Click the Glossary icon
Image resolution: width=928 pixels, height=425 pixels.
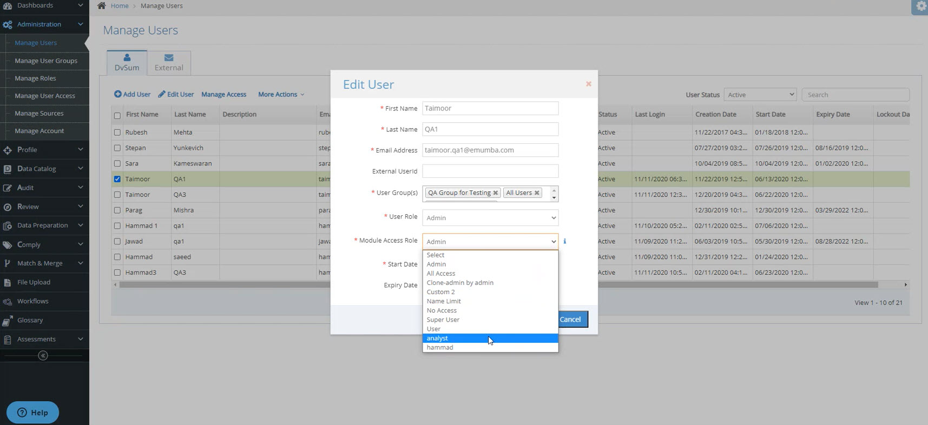tap(8, 321)
